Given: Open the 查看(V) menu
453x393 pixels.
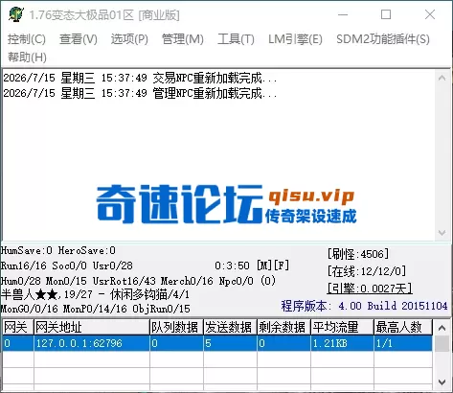Looking at the screenshot, I should [x=79, y=39].
